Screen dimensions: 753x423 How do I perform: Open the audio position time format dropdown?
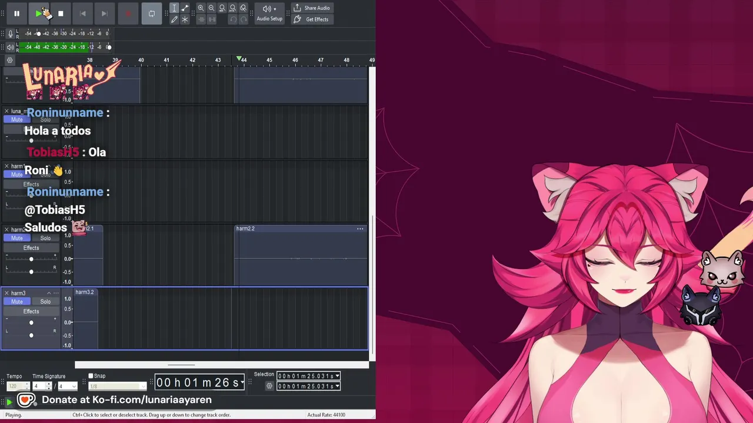click(x=242, y=383)
